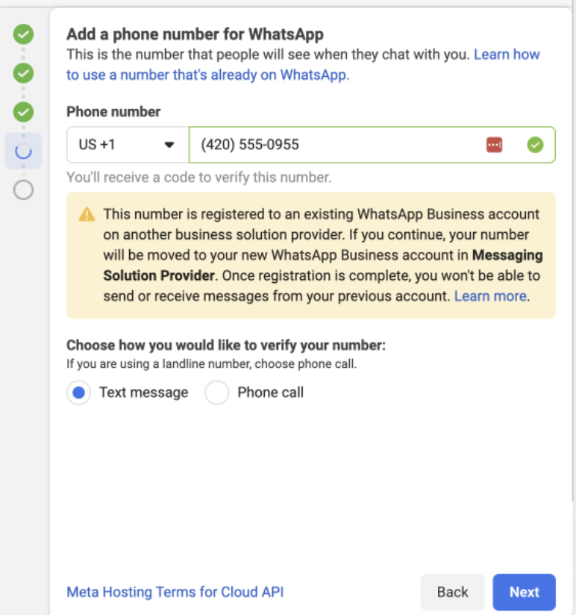Open the 'Learn how to use a number' link

tap(207, 75)
